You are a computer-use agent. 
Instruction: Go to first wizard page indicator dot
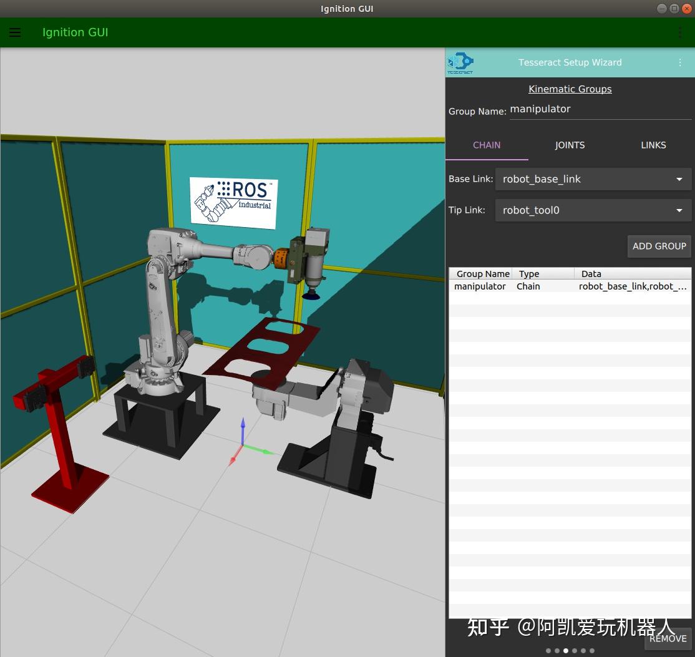coord(548,651)
